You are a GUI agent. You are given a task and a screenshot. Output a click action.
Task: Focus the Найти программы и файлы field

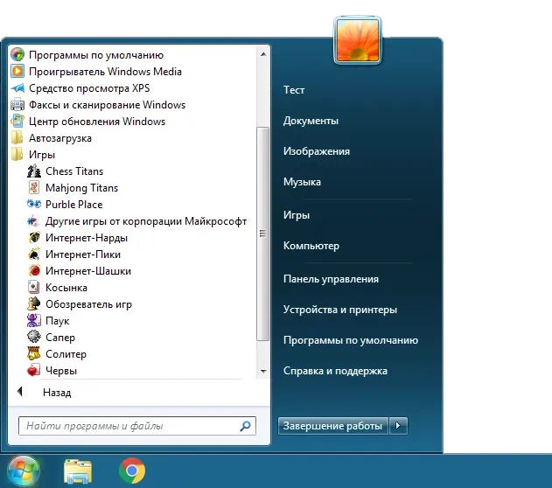(129, 427)
